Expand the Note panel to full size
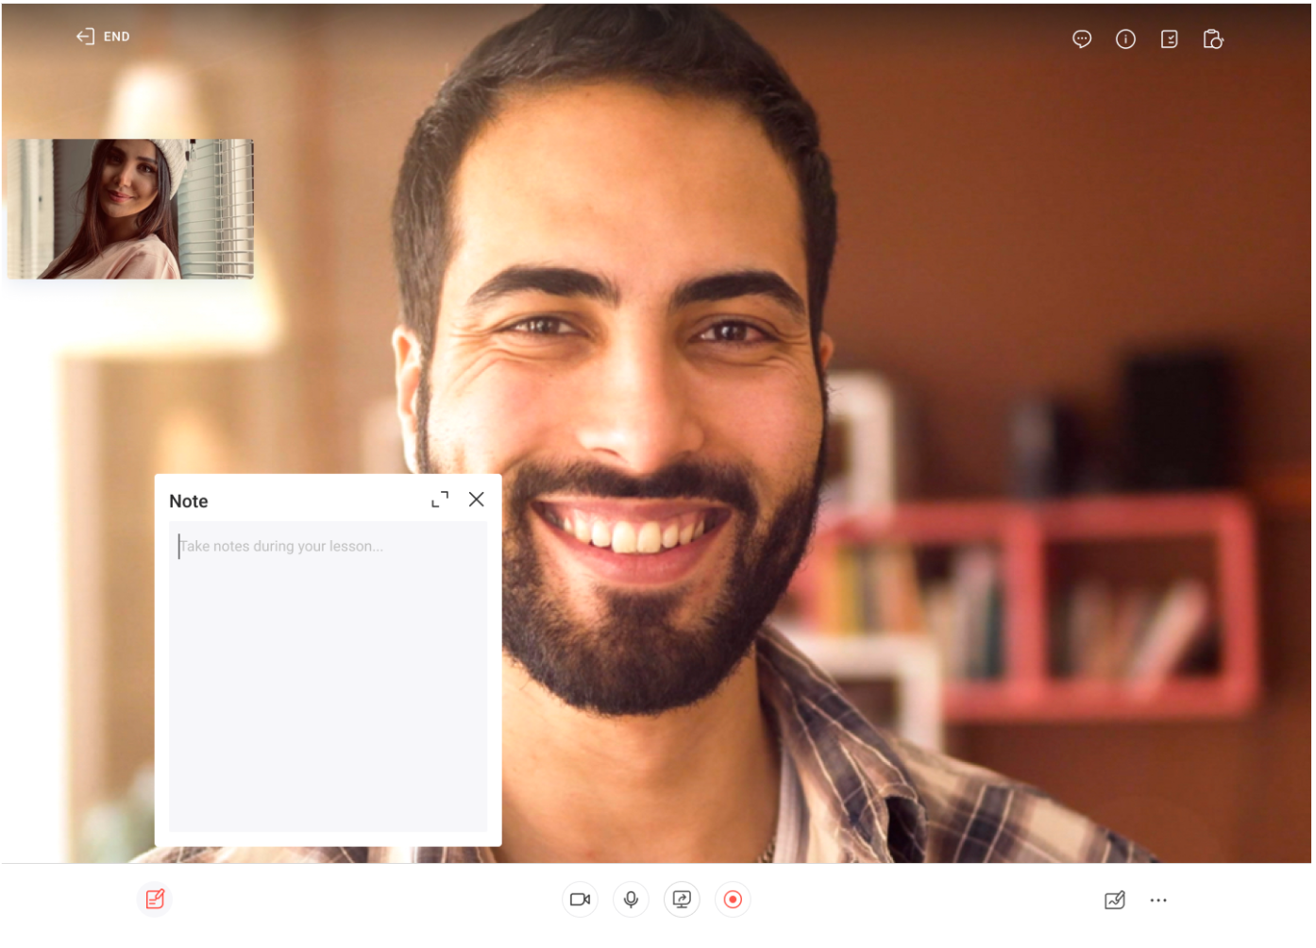This screenshot has width=1316, height=948. (x=440, y=499)
